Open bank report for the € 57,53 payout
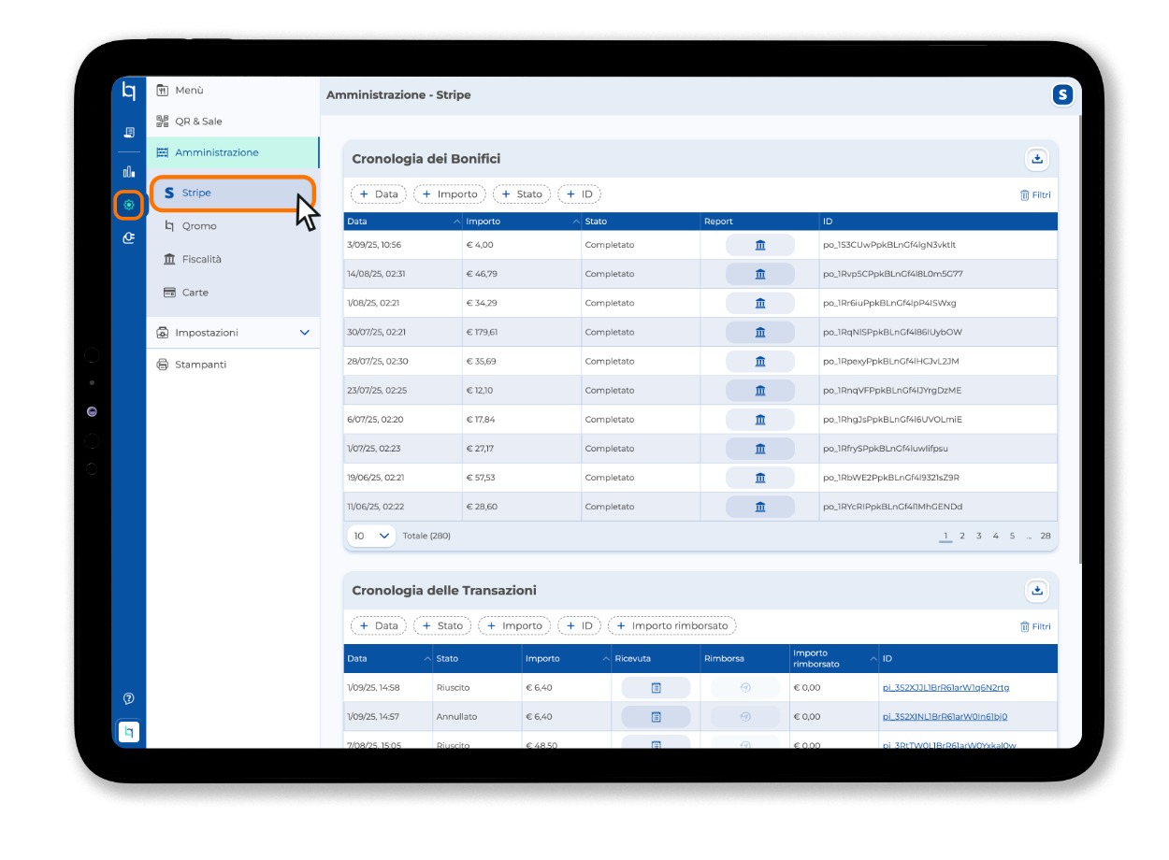The width and height of the screenshot is (1169, 860). click(x=760, y=478)
